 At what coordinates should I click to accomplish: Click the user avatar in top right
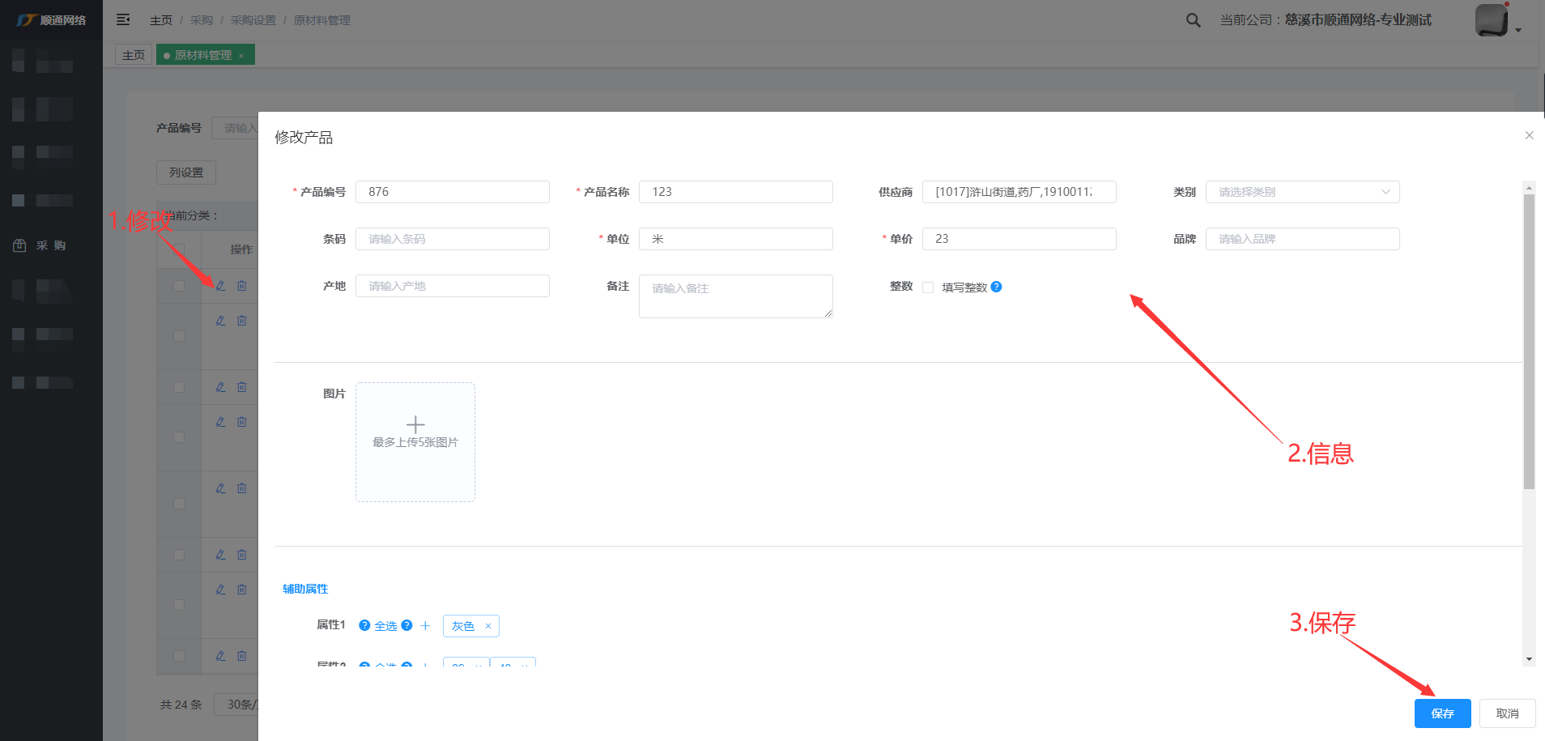click(1491, 20)
